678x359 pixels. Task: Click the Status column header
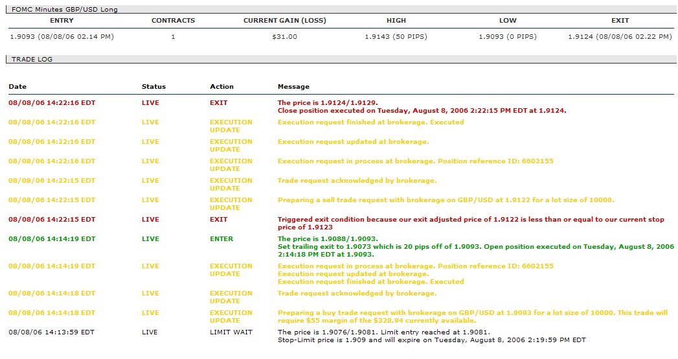point(153,86)
